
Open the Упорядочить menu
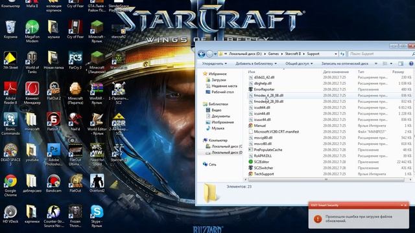tap(215, 63)
